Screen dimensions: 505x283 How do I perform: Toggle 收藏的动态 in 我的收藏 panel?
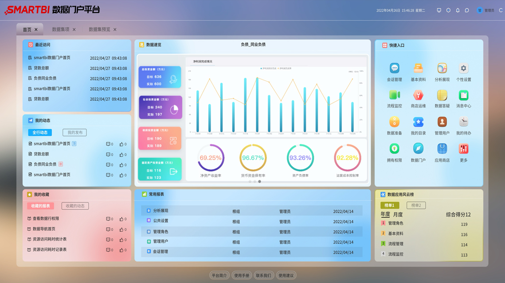(x=75, y=206)
